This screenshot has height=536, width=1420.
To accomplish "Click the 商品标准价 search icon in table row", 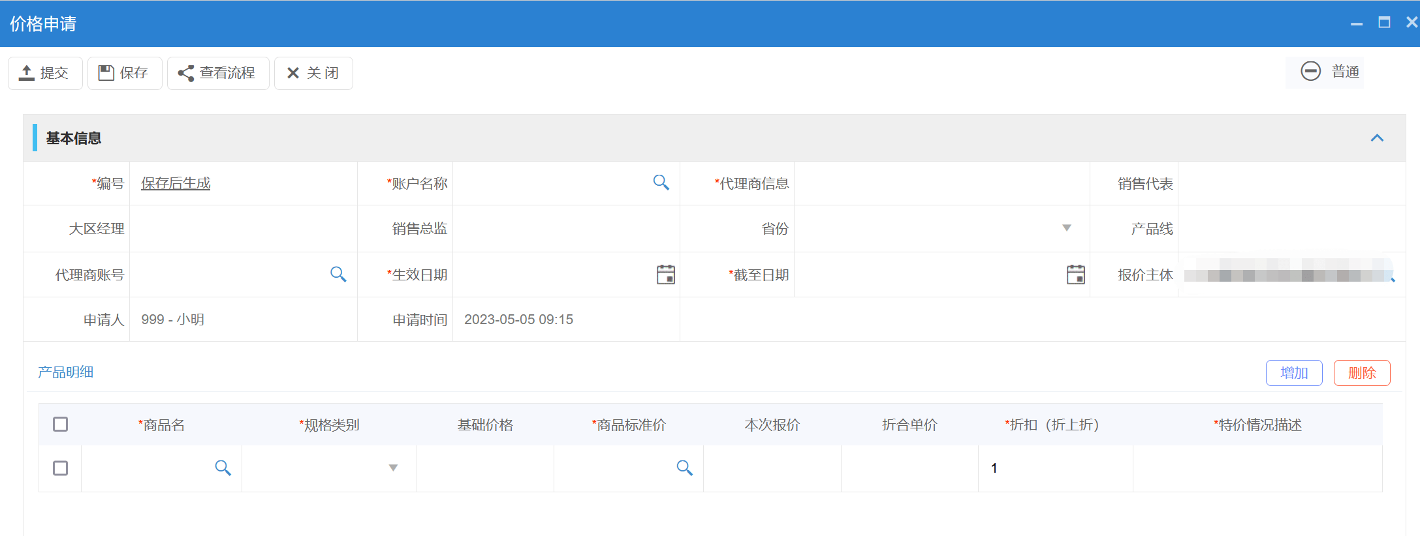I will click(x=684, y=468).
